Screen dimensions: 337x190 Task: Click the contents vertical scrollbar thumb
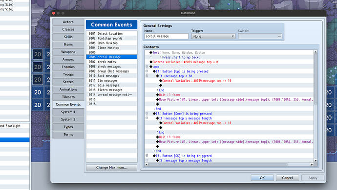point(316,79)
